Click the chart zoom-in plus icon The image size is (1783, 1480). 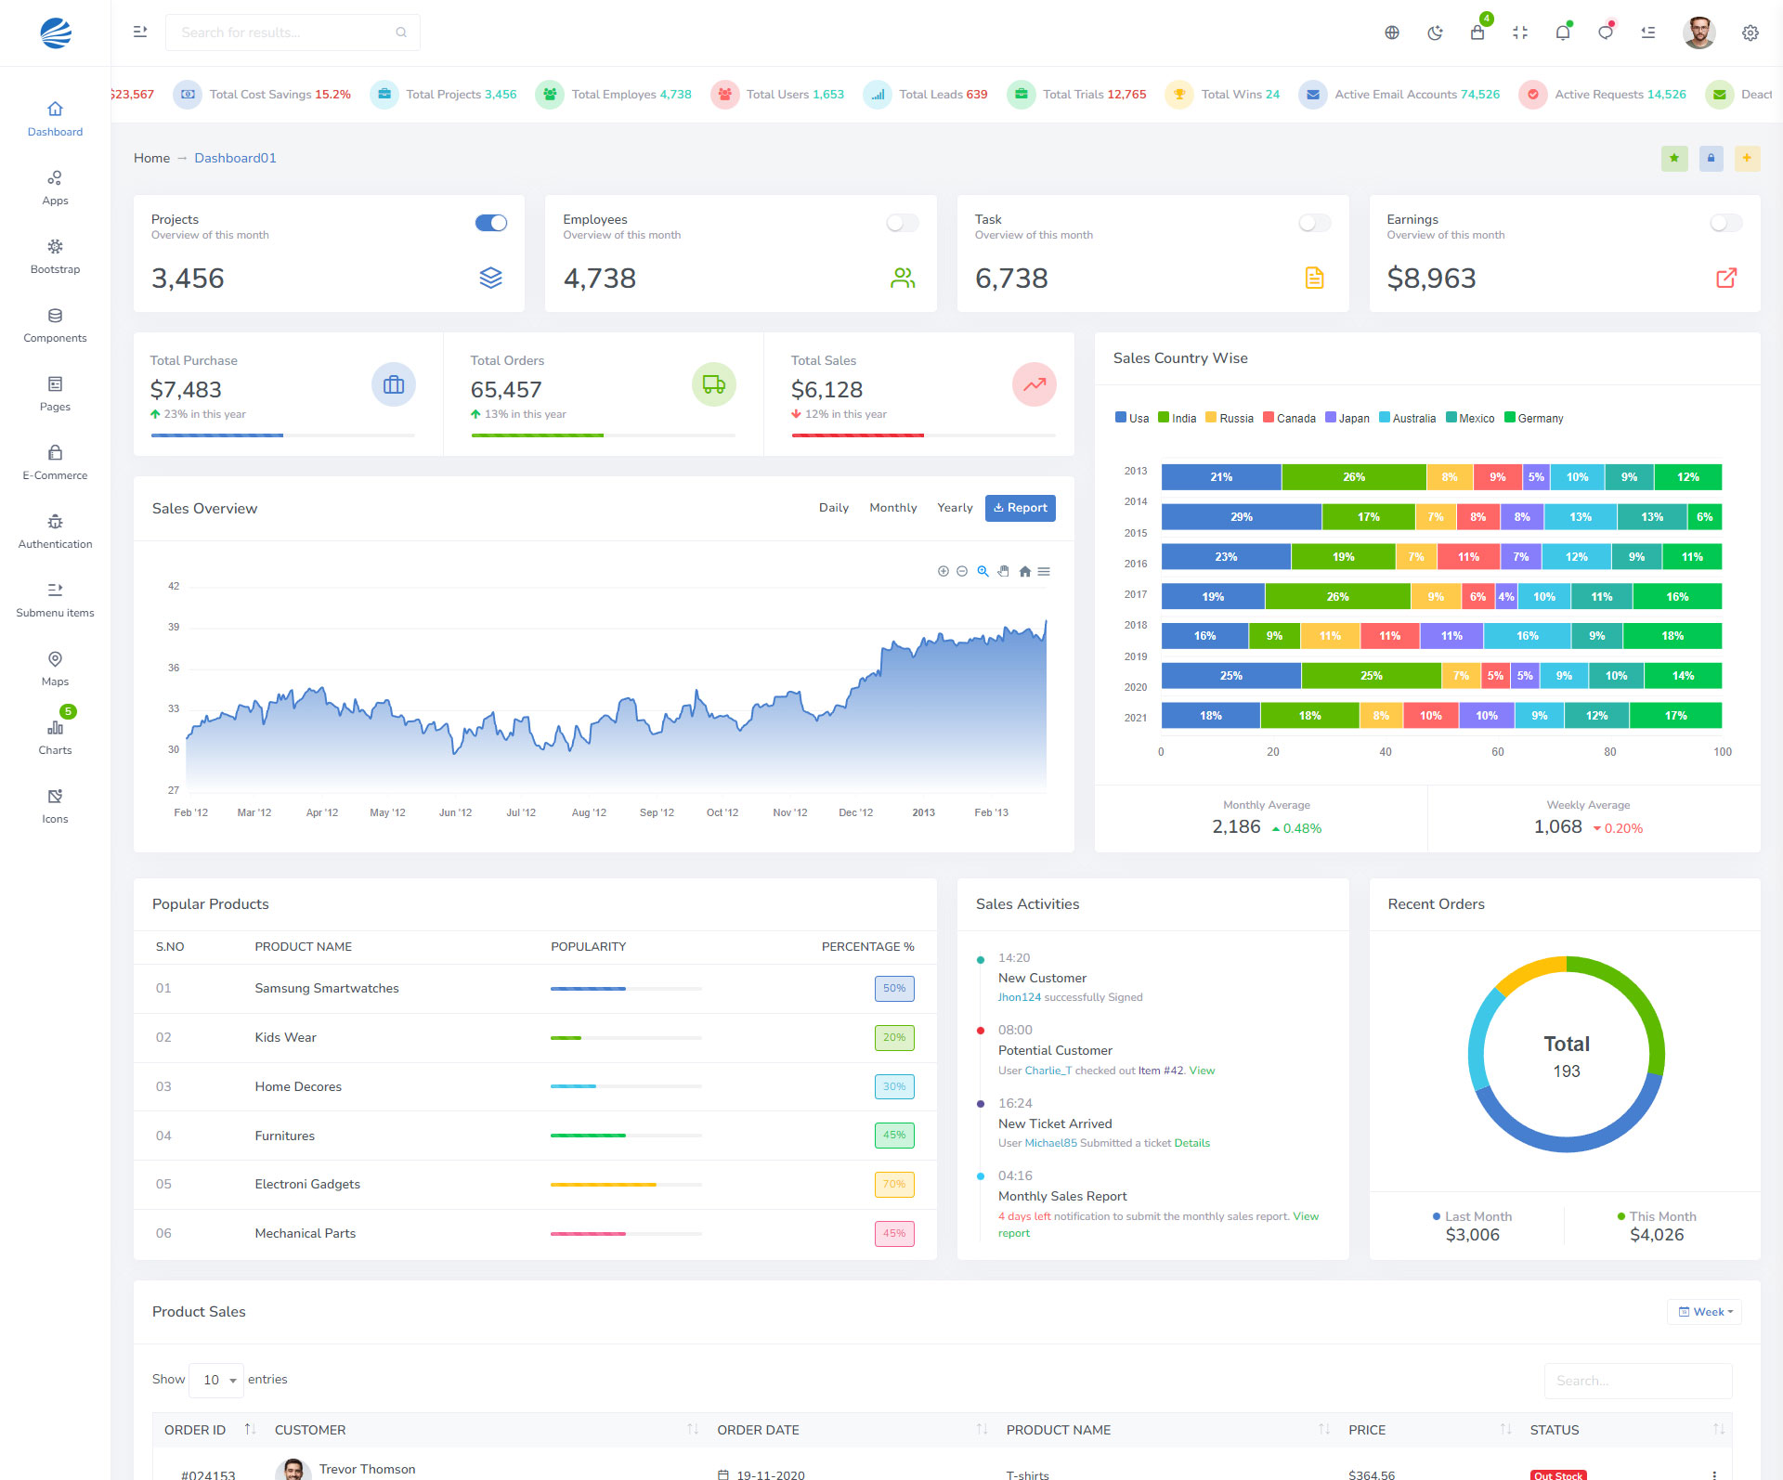pyautogui.click(x=943, y=572)
